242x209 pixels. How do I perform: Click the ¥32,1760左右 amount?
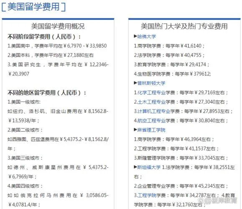[187, 205]
